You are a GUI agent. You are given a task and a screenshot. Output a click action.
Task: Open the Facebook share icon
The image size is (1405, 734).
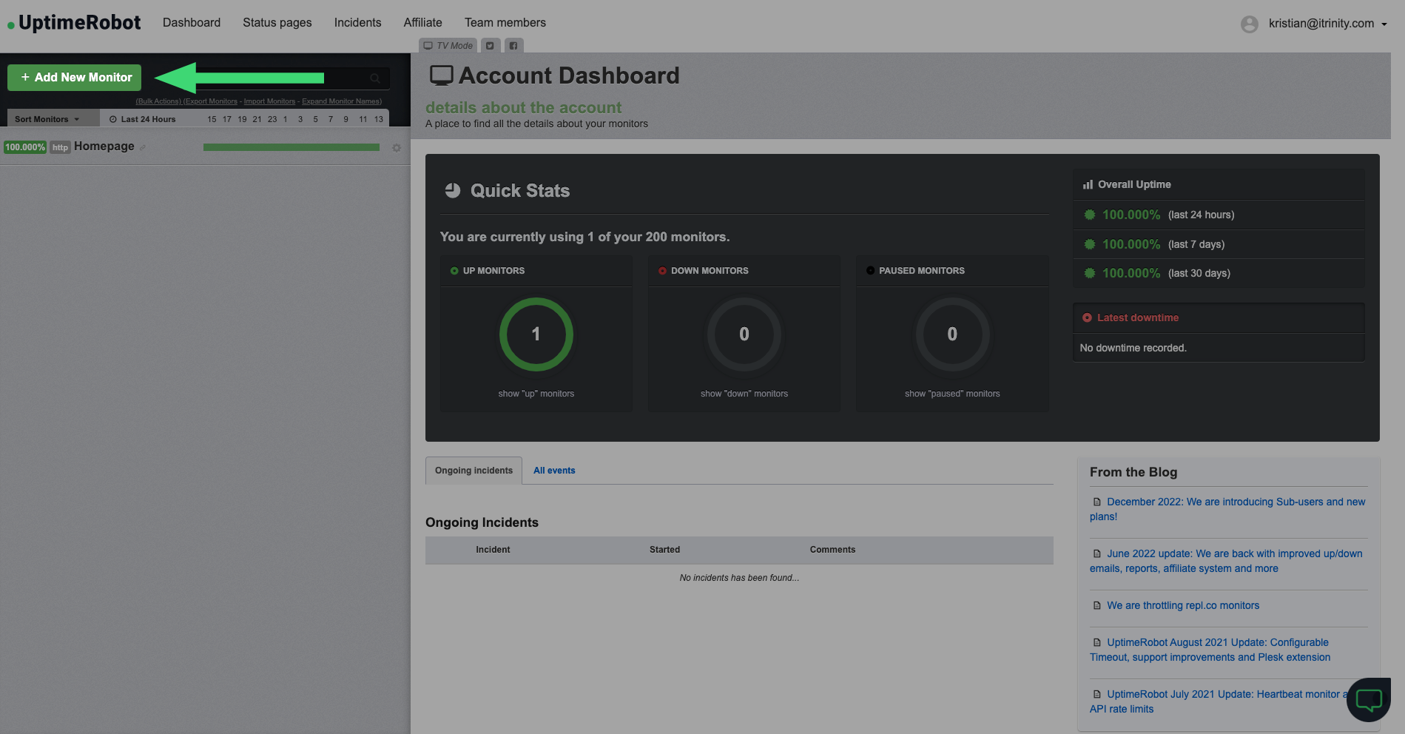513,46
